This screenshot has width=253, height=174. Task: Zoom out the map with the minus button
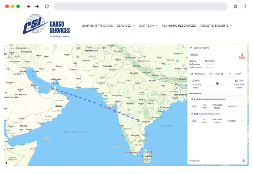[7, 51]
